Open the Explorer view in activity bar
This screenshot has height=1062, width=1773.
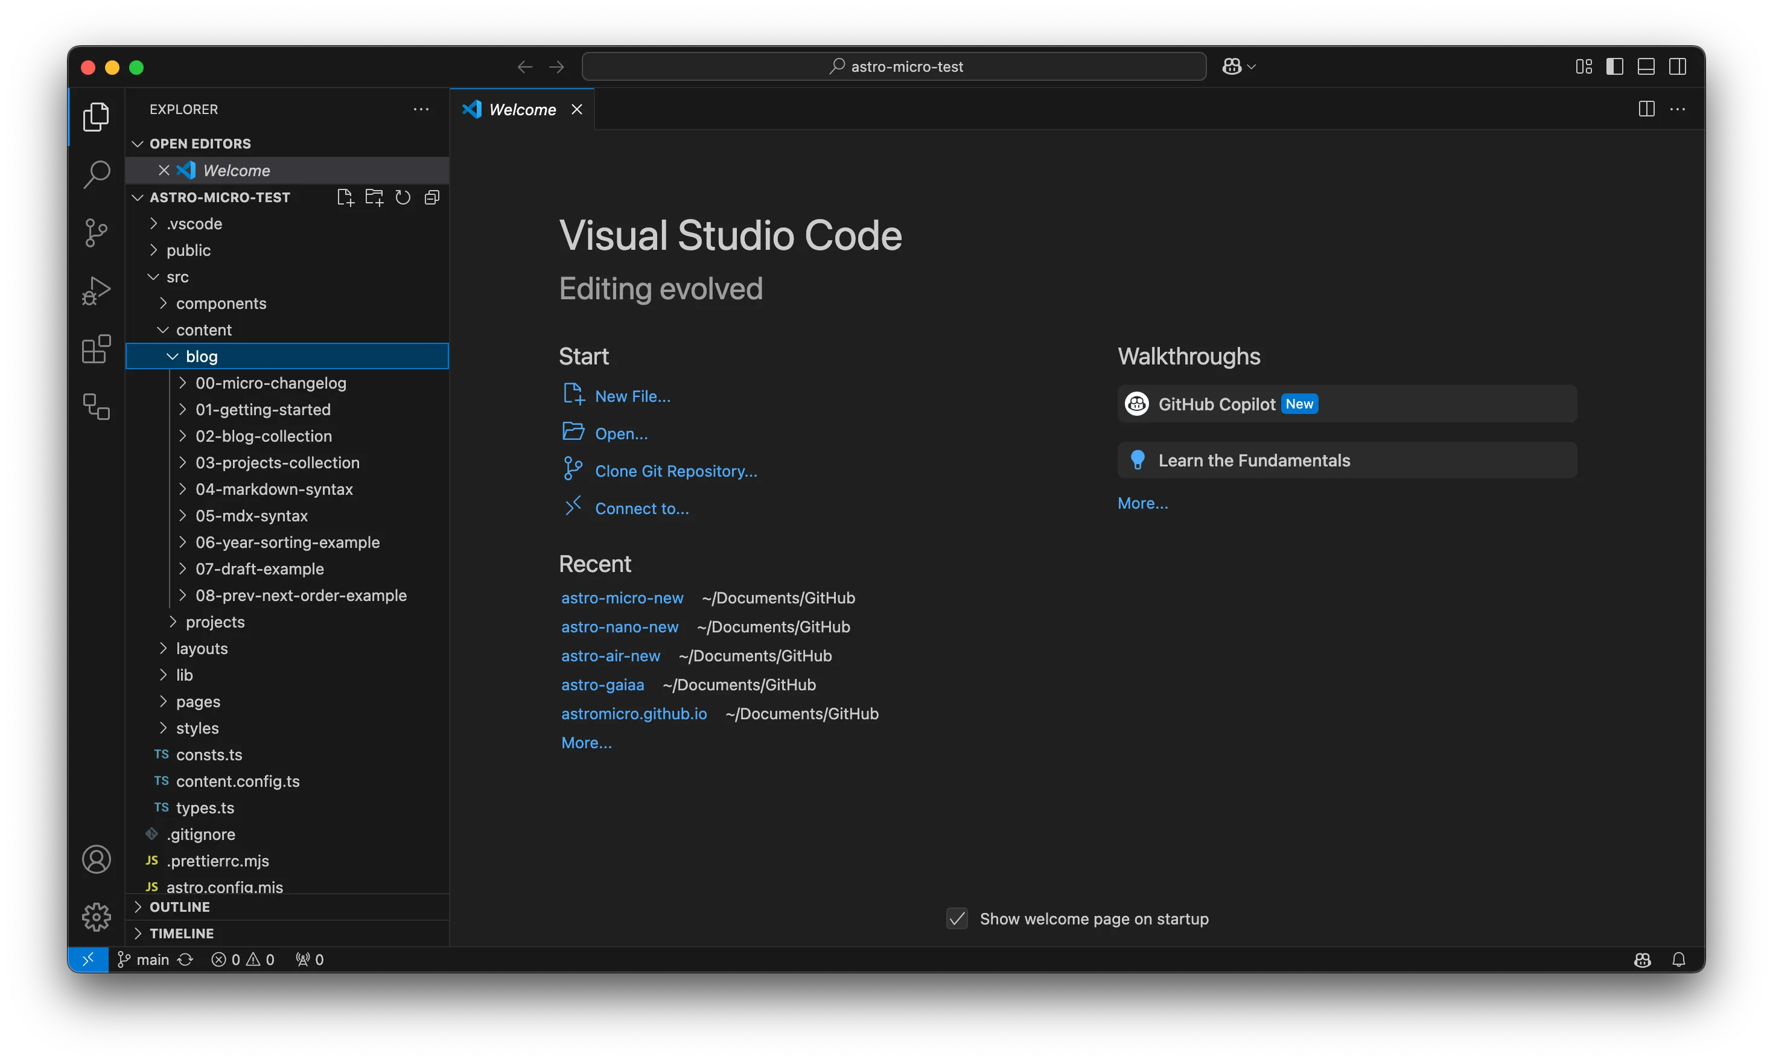[96, 116]
